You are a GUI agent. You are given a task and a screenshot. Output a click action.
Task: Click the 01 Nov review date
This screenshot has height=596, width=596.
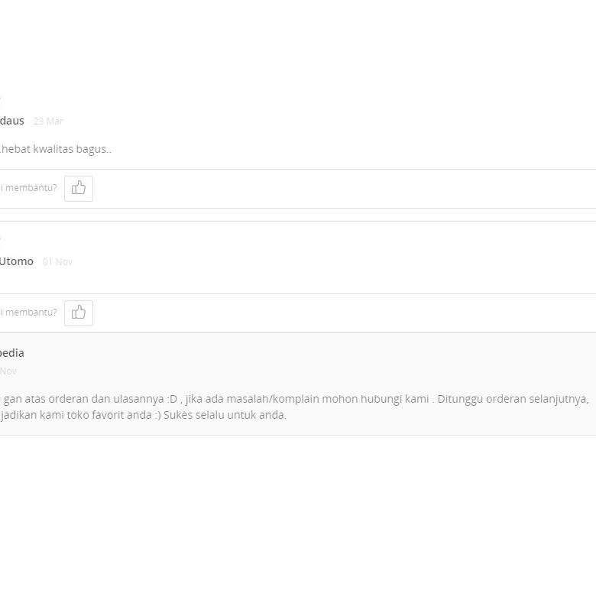[x=57, y=262]
